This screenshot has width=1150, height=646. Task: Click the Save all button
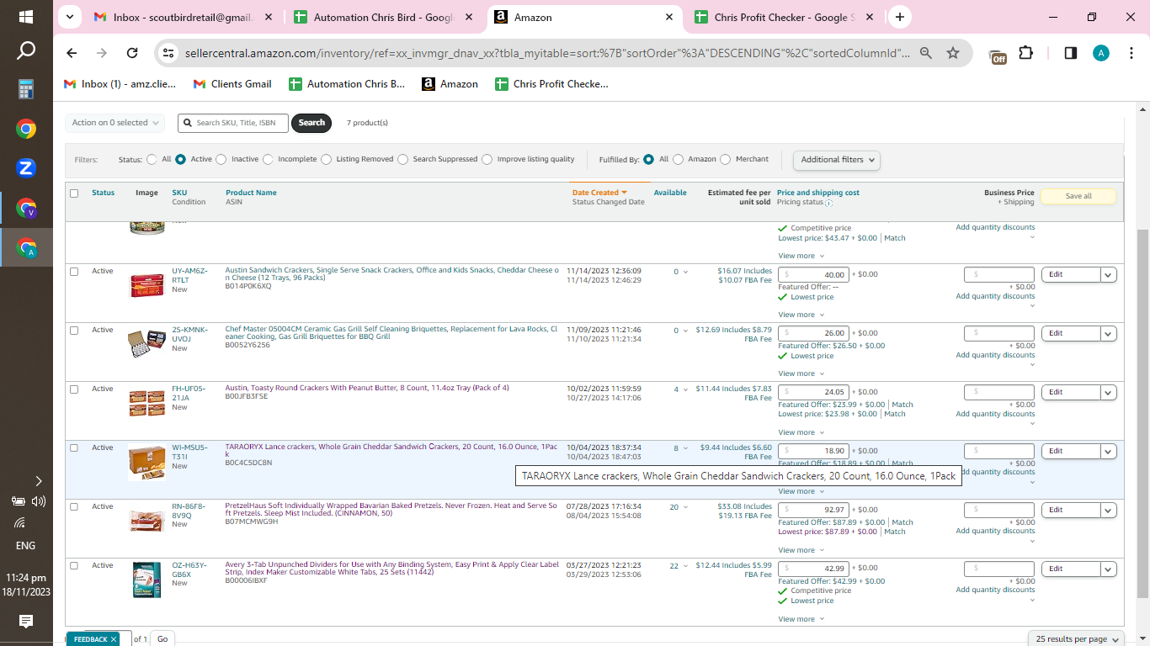1078,196
